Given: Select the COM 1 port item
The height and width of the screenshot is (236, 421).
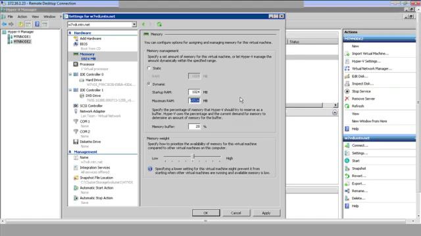Looking at the screenshot, I should click(x=85, y=121).
